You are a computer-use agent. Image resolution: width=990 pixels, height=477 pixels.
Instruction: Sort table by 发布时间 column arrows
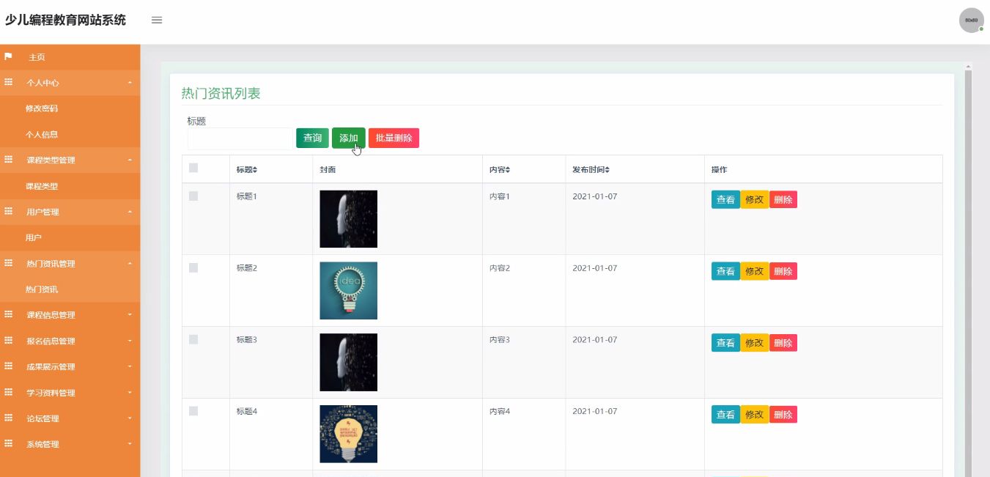[607, 170]
